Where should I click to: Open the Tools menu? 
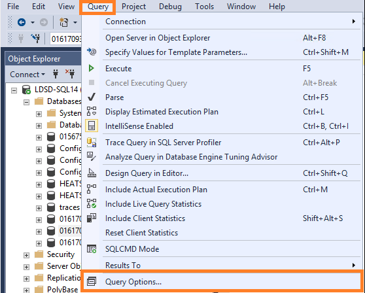[204, 7]
